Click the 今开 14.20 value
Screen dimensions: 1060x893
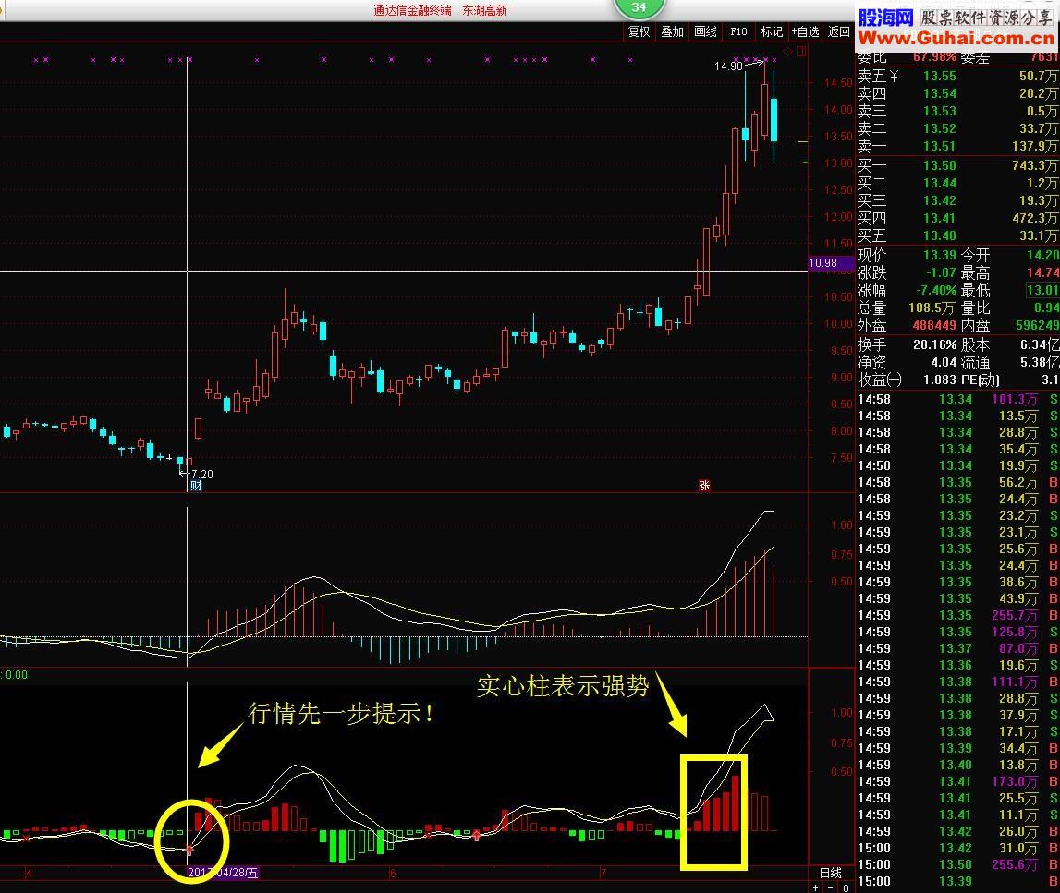pyautogui.click(x=1042, y=255)
